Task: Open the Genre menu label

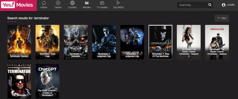Action: click(58, 7)
